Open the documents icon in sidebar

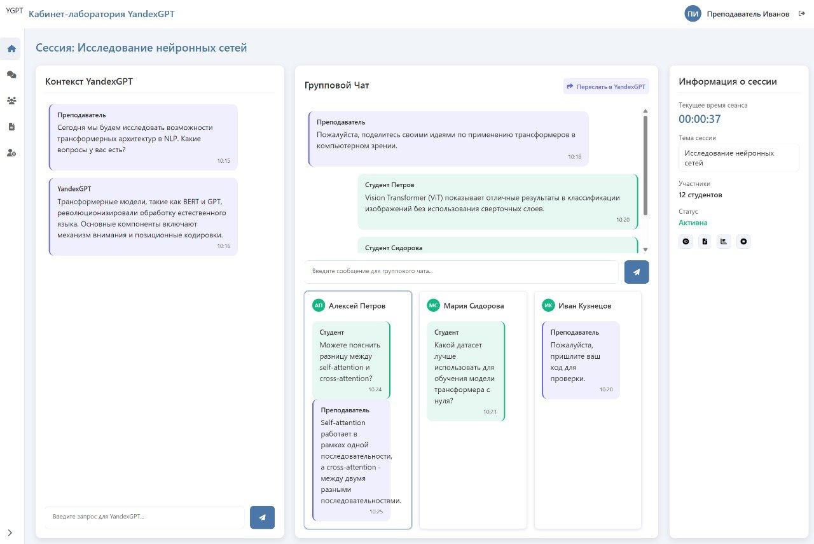point(11,127)
